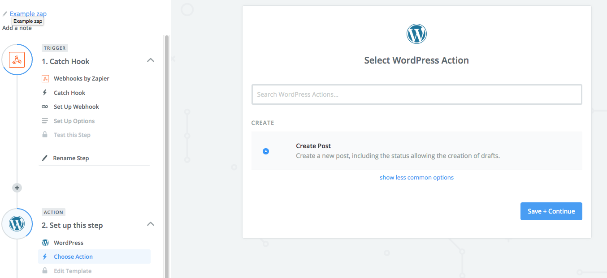Click lightning bolt icon beside Catch Hook

(45, 93)
